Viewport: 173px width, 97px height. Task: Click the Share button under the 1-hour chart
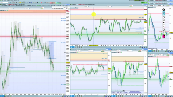[72, 96]
